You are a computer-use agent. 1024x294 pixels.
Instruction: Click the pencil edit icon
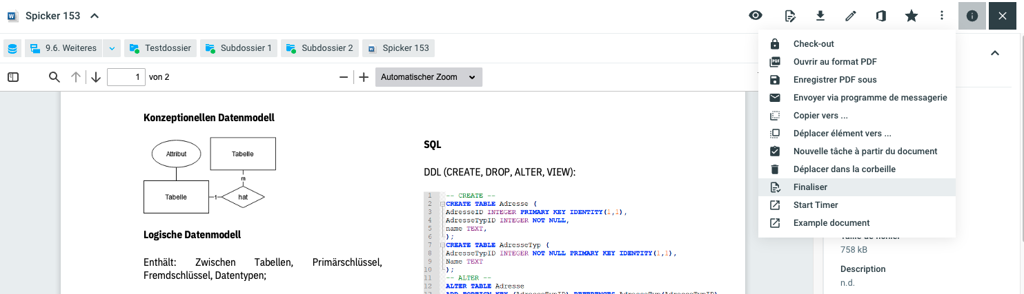pyautogui.click(x=851, y=16)
